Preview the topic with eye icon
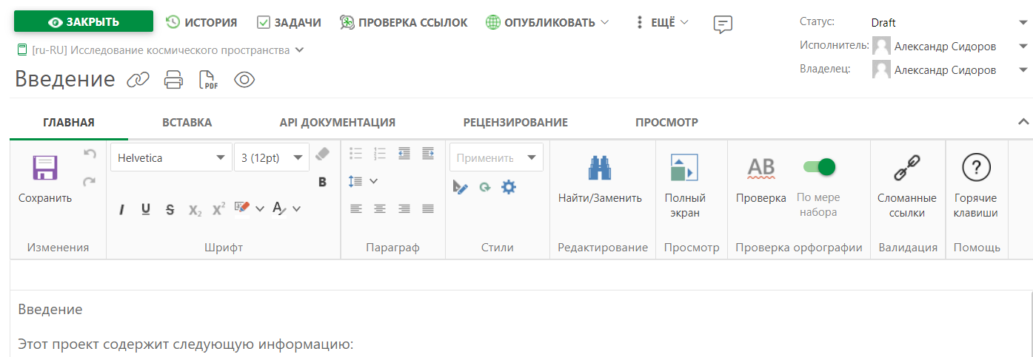Image resolution: width=1033 pixels, height=357 pixels. click(x=244, y=80)
